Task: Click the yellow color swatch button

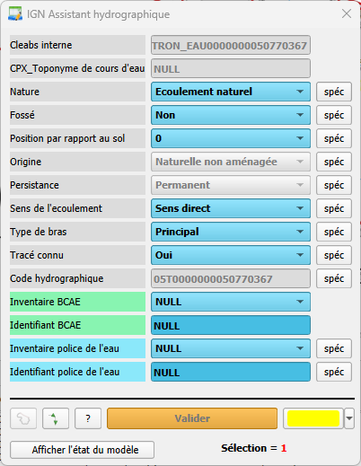Action: [x=313, y=418]
